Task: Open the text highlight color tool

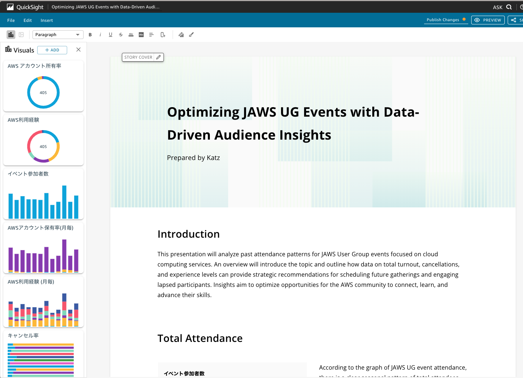Action: click(x=141, y=35)
